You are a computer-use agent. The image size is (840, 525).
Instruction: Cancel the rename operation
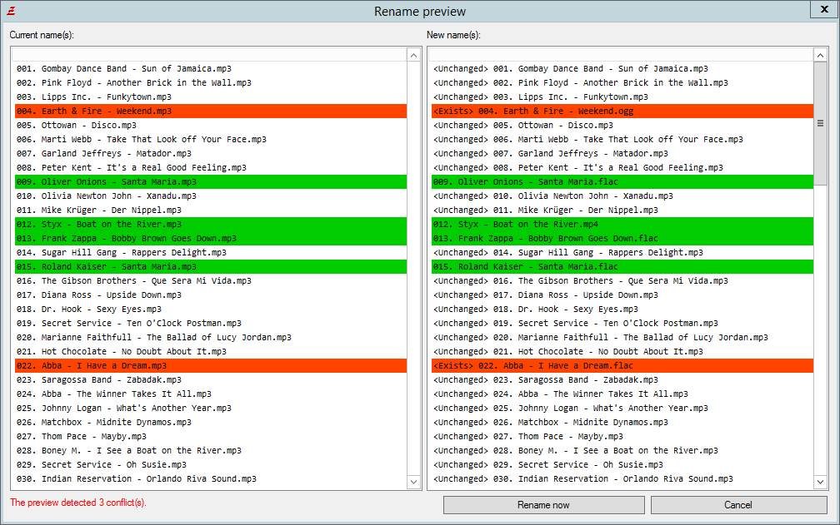738,505
